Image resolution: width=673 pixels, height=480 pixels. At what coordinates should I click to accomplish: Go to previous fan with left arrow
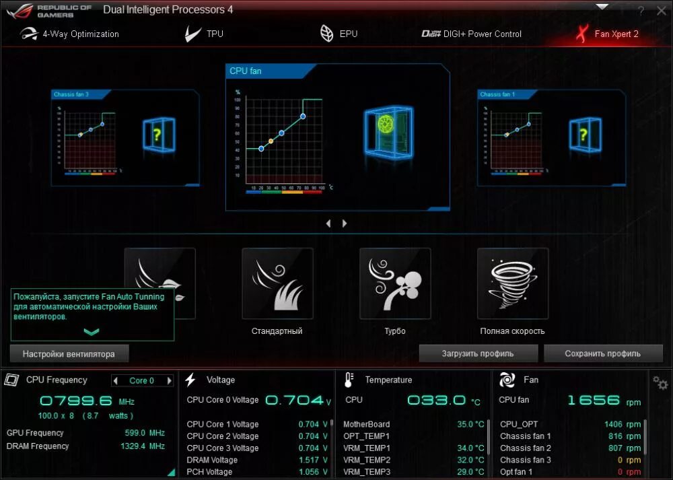coord(328,224)
